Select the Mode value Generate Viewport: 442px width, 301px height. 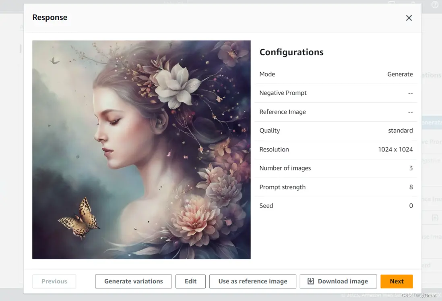tap(400, 74)
